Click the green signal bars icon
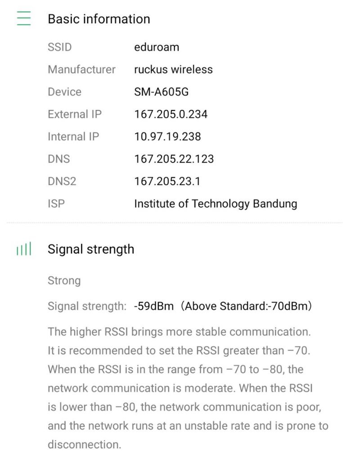350x461 pixels. point(24,249)
